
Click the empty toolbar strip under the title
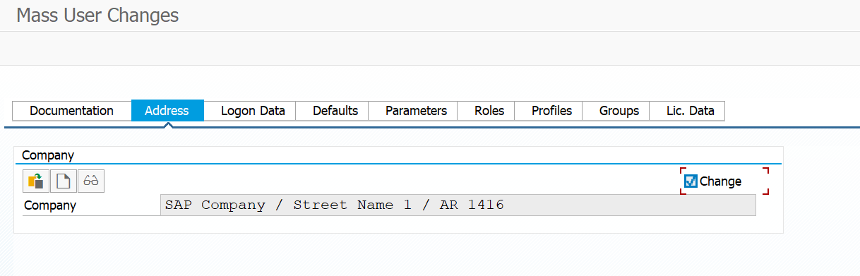click(430, 49)
